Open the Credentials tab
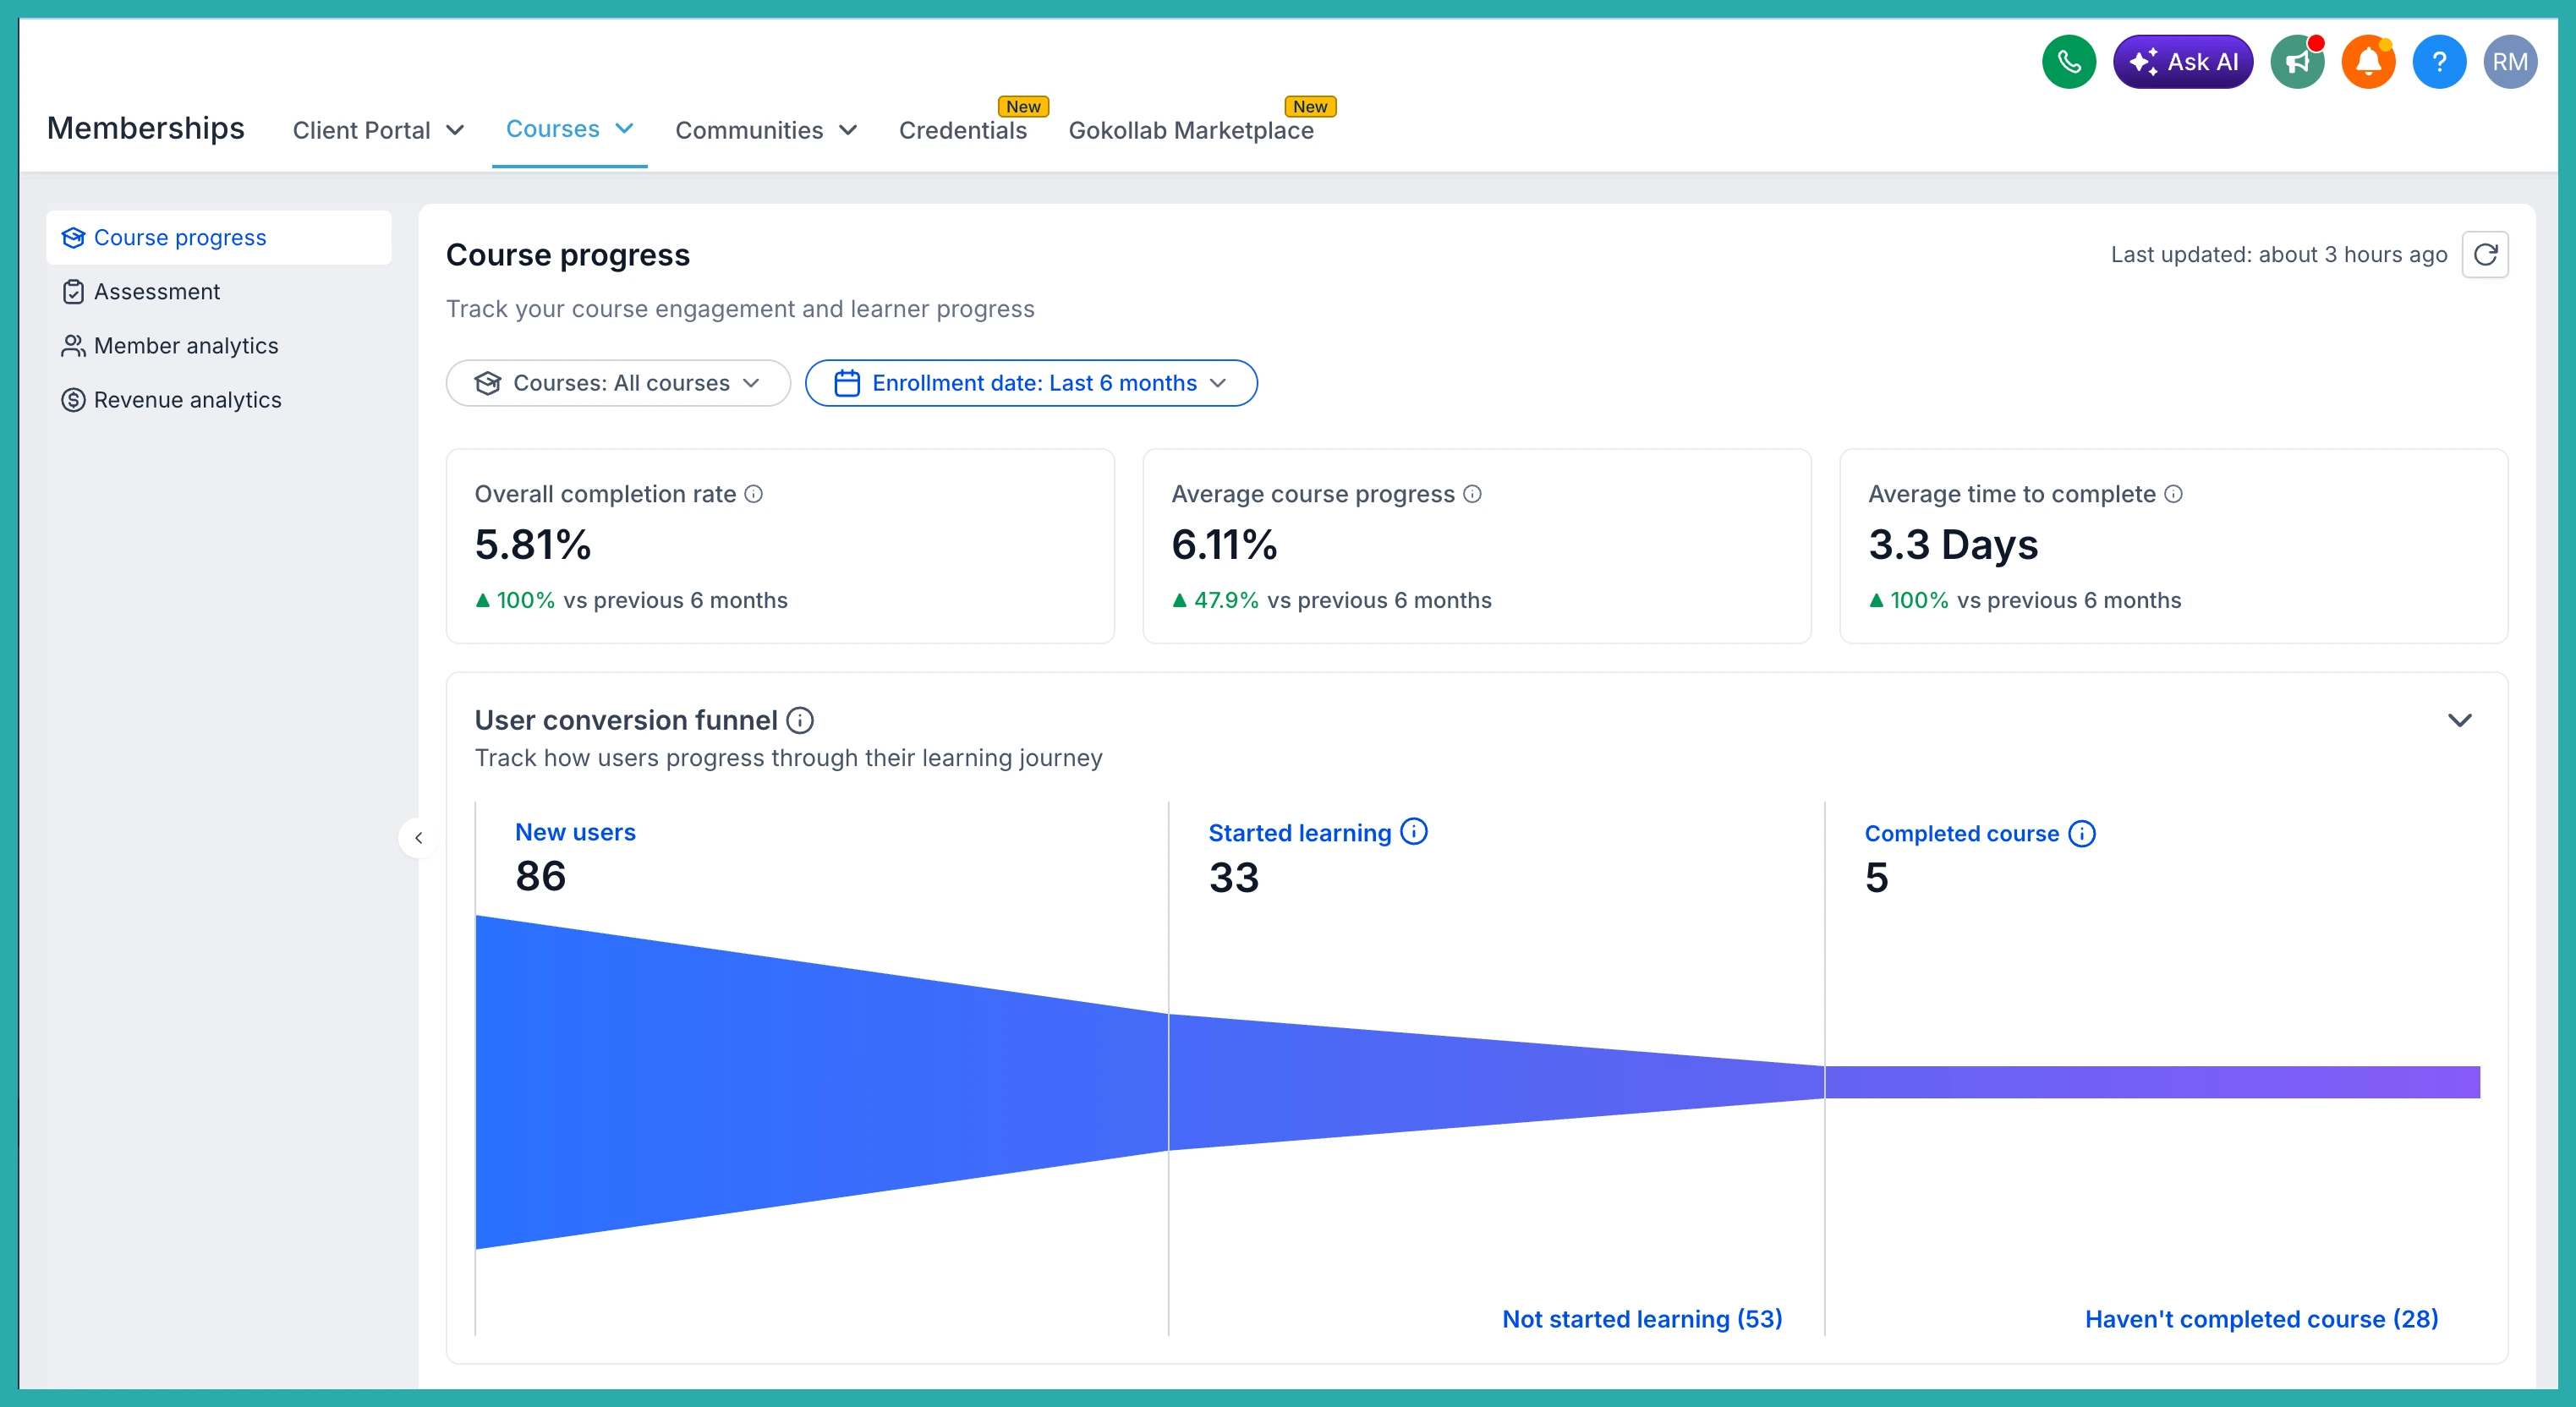This screenshot has width=2576, height=1407. (x=962, y=131)
